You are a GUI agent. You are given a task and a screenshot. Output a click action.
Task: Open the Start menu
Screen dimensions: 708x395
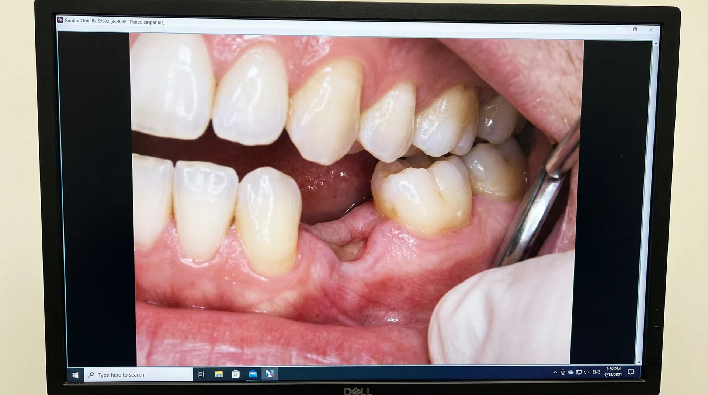click(x=76, y=374)
